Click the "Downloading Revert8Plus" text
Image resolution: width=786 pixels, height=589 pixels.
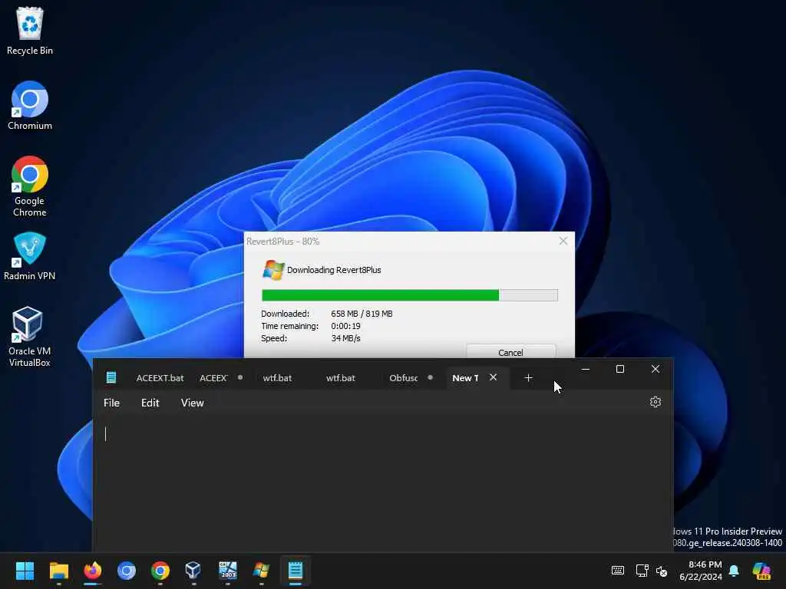(x=334, y=270)
